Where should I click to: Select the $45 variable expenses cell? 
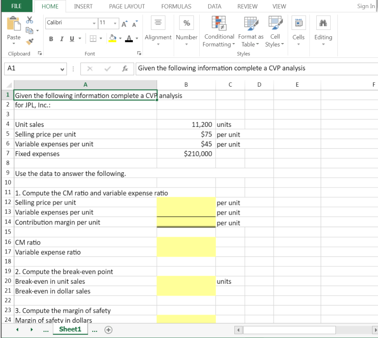(186, 144)
